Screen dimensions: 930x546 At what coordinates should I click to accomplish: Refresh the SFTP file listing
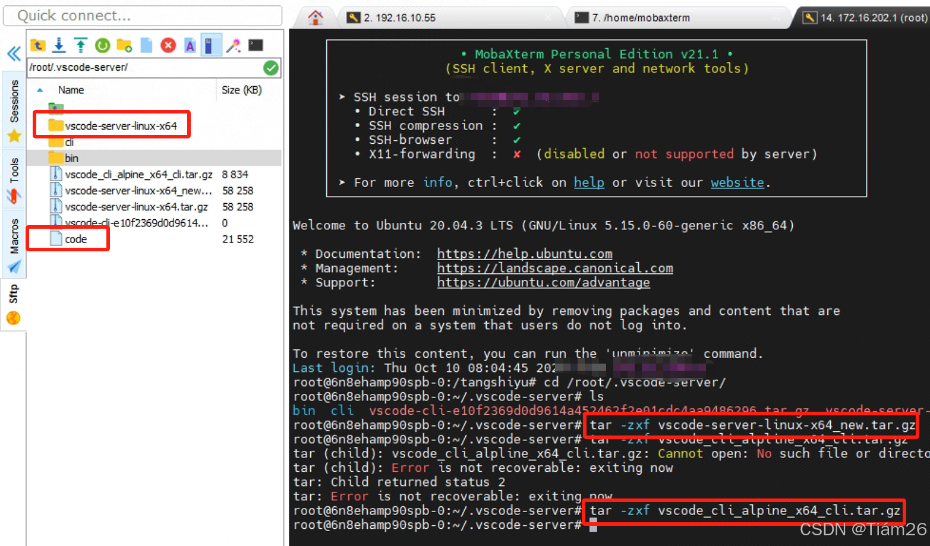[x=102, y=45]
